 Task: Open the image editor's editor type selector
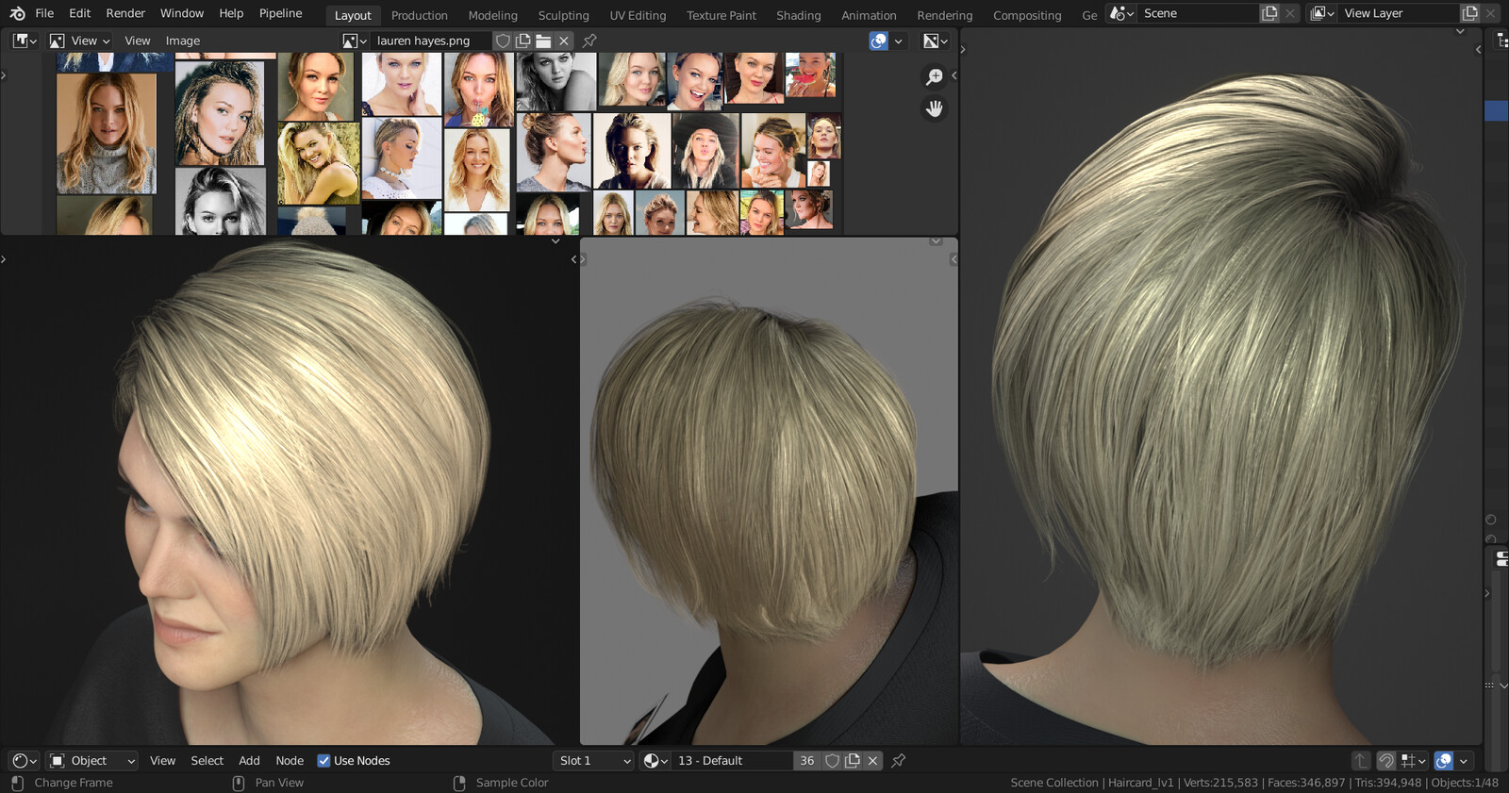(x=25, y=41)
